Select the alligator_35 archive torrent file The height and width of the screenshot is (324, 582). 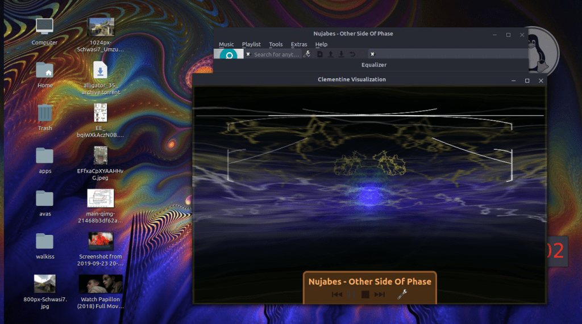100,71
